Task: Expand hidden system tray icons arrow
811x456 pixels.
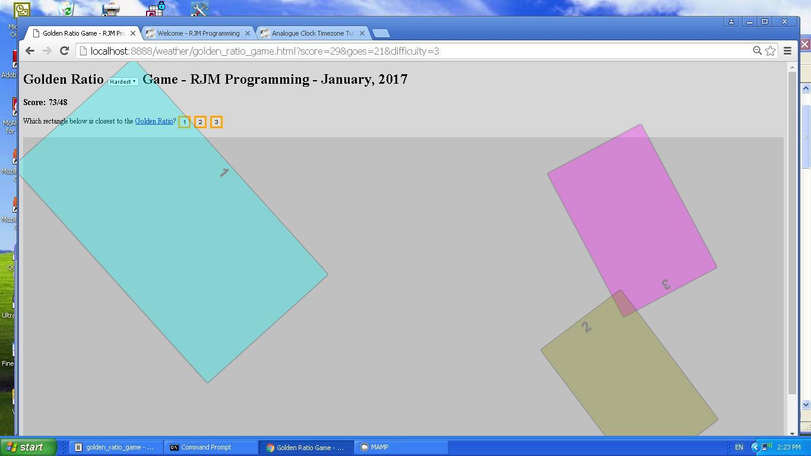Action: 755,447
